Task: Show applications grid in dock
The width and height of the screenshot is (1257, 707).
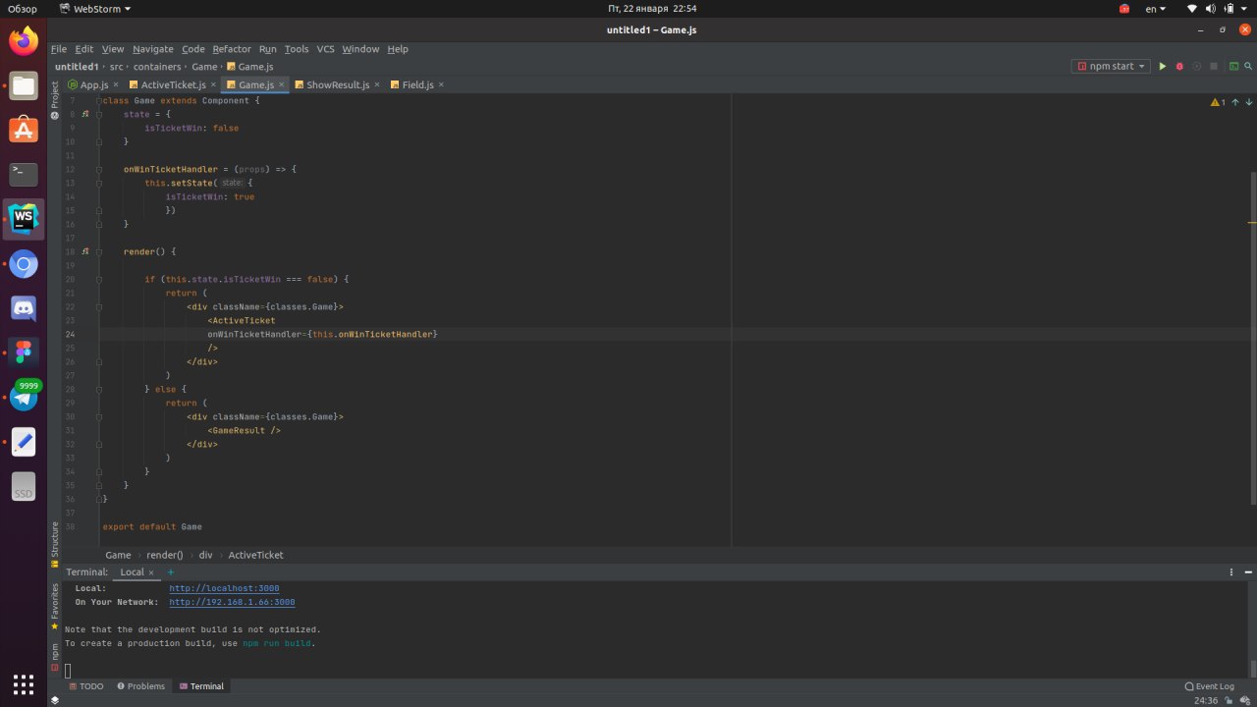Action: (x=24, y=683)
